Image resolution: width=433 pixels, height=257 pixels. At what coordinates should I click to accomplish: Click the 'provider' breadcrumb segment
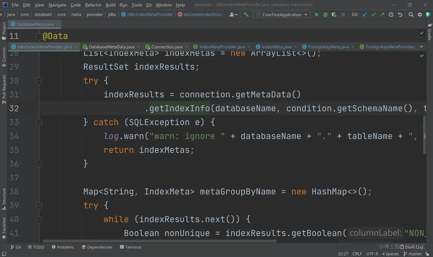point(95,14)
